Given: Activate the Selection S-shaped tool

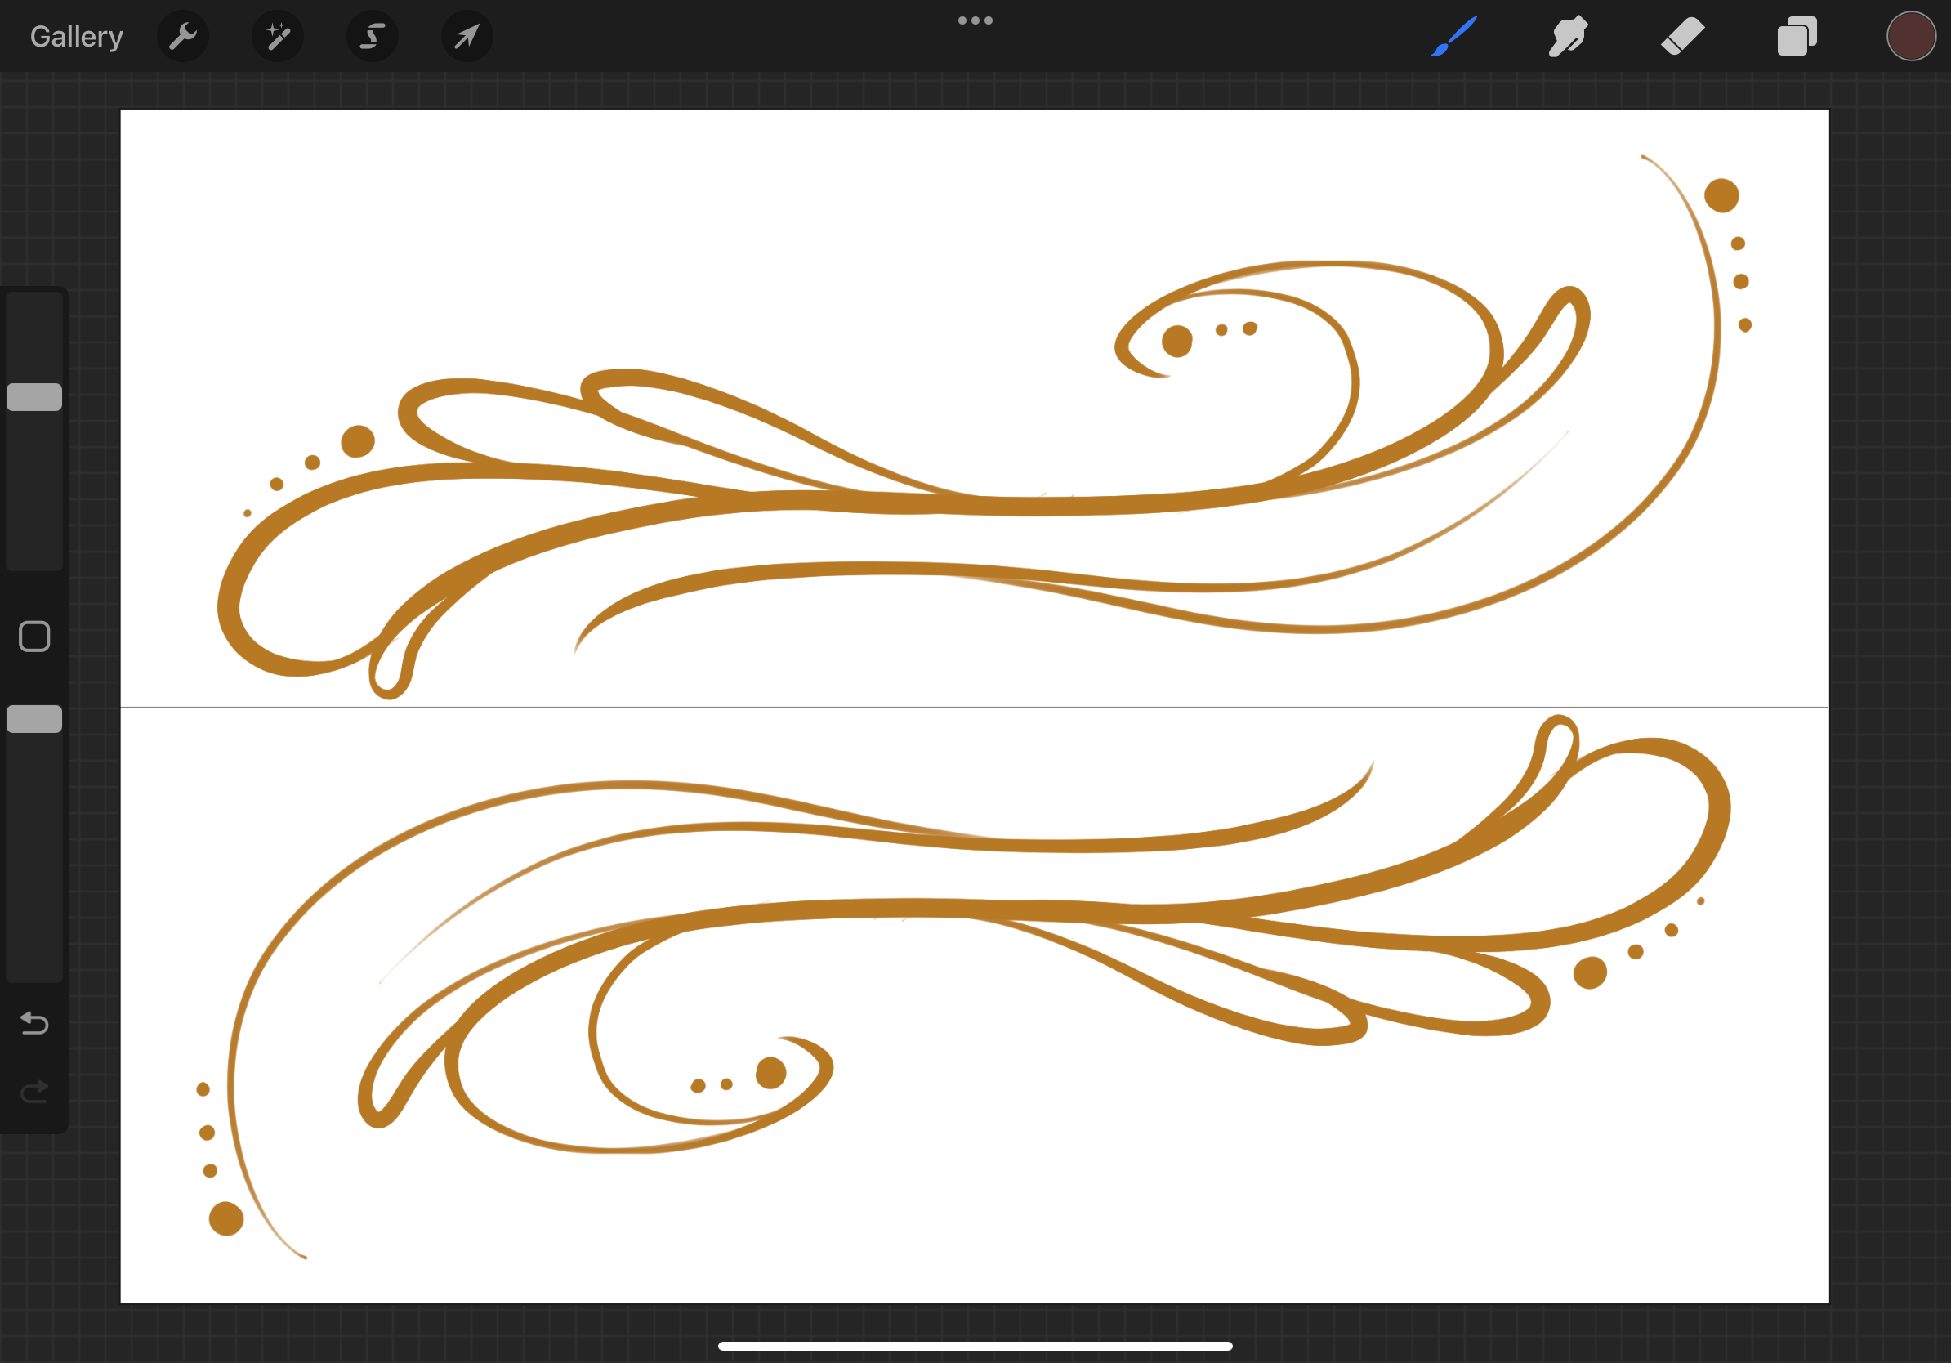Looking at the screenshot, I should tap(373, 37).
